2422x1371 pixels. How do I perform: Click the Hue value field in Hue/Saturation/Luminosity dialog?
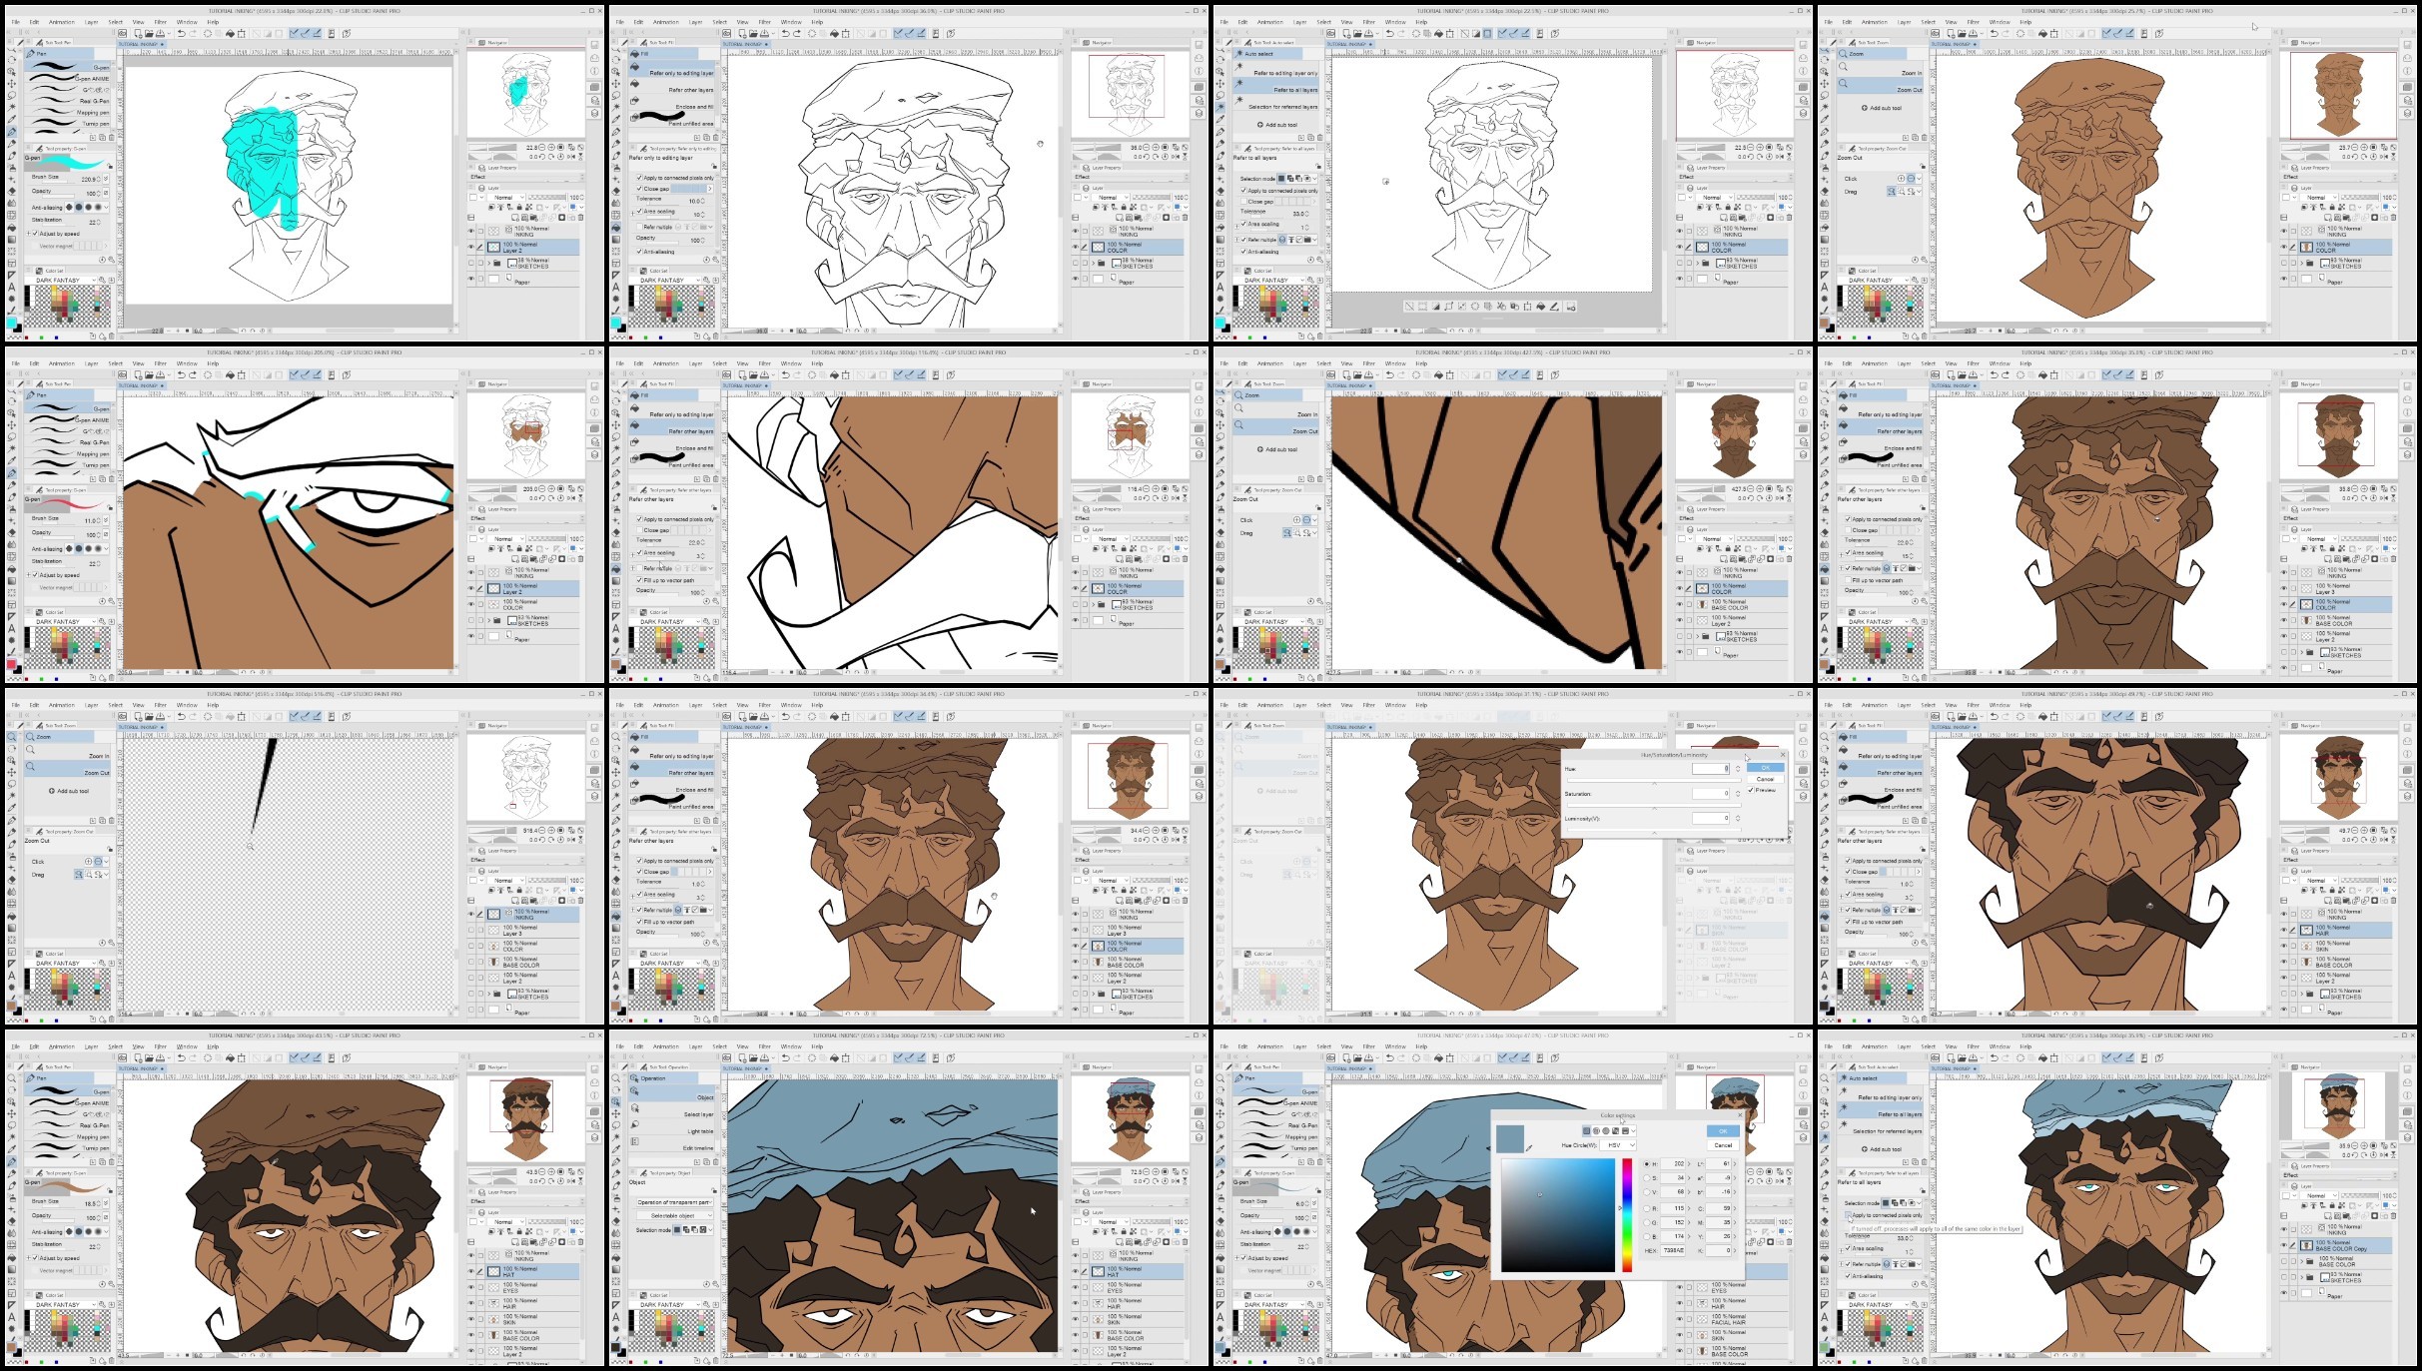pyautogui.click(x=1711, y=769)
